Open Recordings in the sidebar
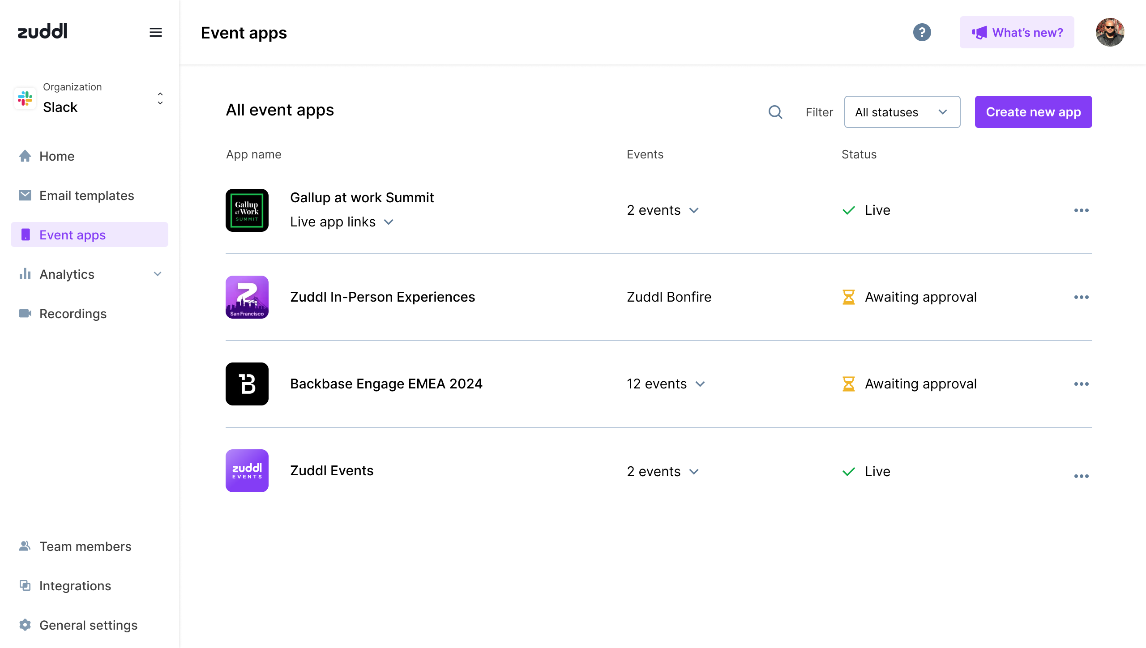 click(x=90, y=313)
